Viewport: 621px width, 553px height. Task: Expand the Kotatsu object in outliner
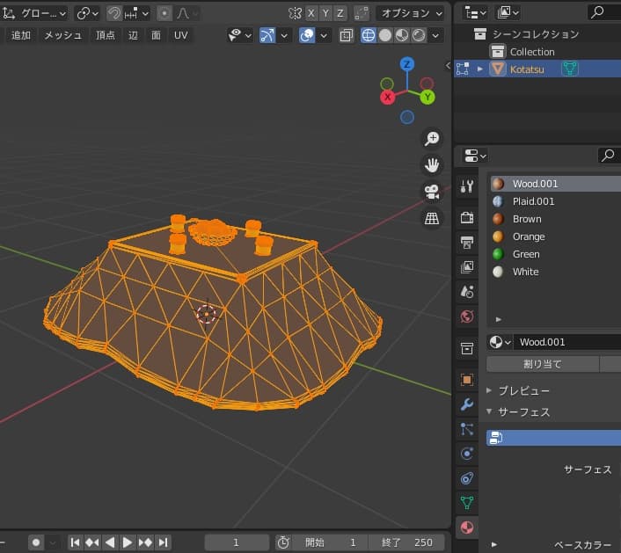coord(480,69)
